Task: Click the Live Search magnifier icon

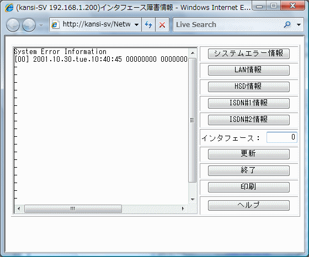Action: coord(287,25)
